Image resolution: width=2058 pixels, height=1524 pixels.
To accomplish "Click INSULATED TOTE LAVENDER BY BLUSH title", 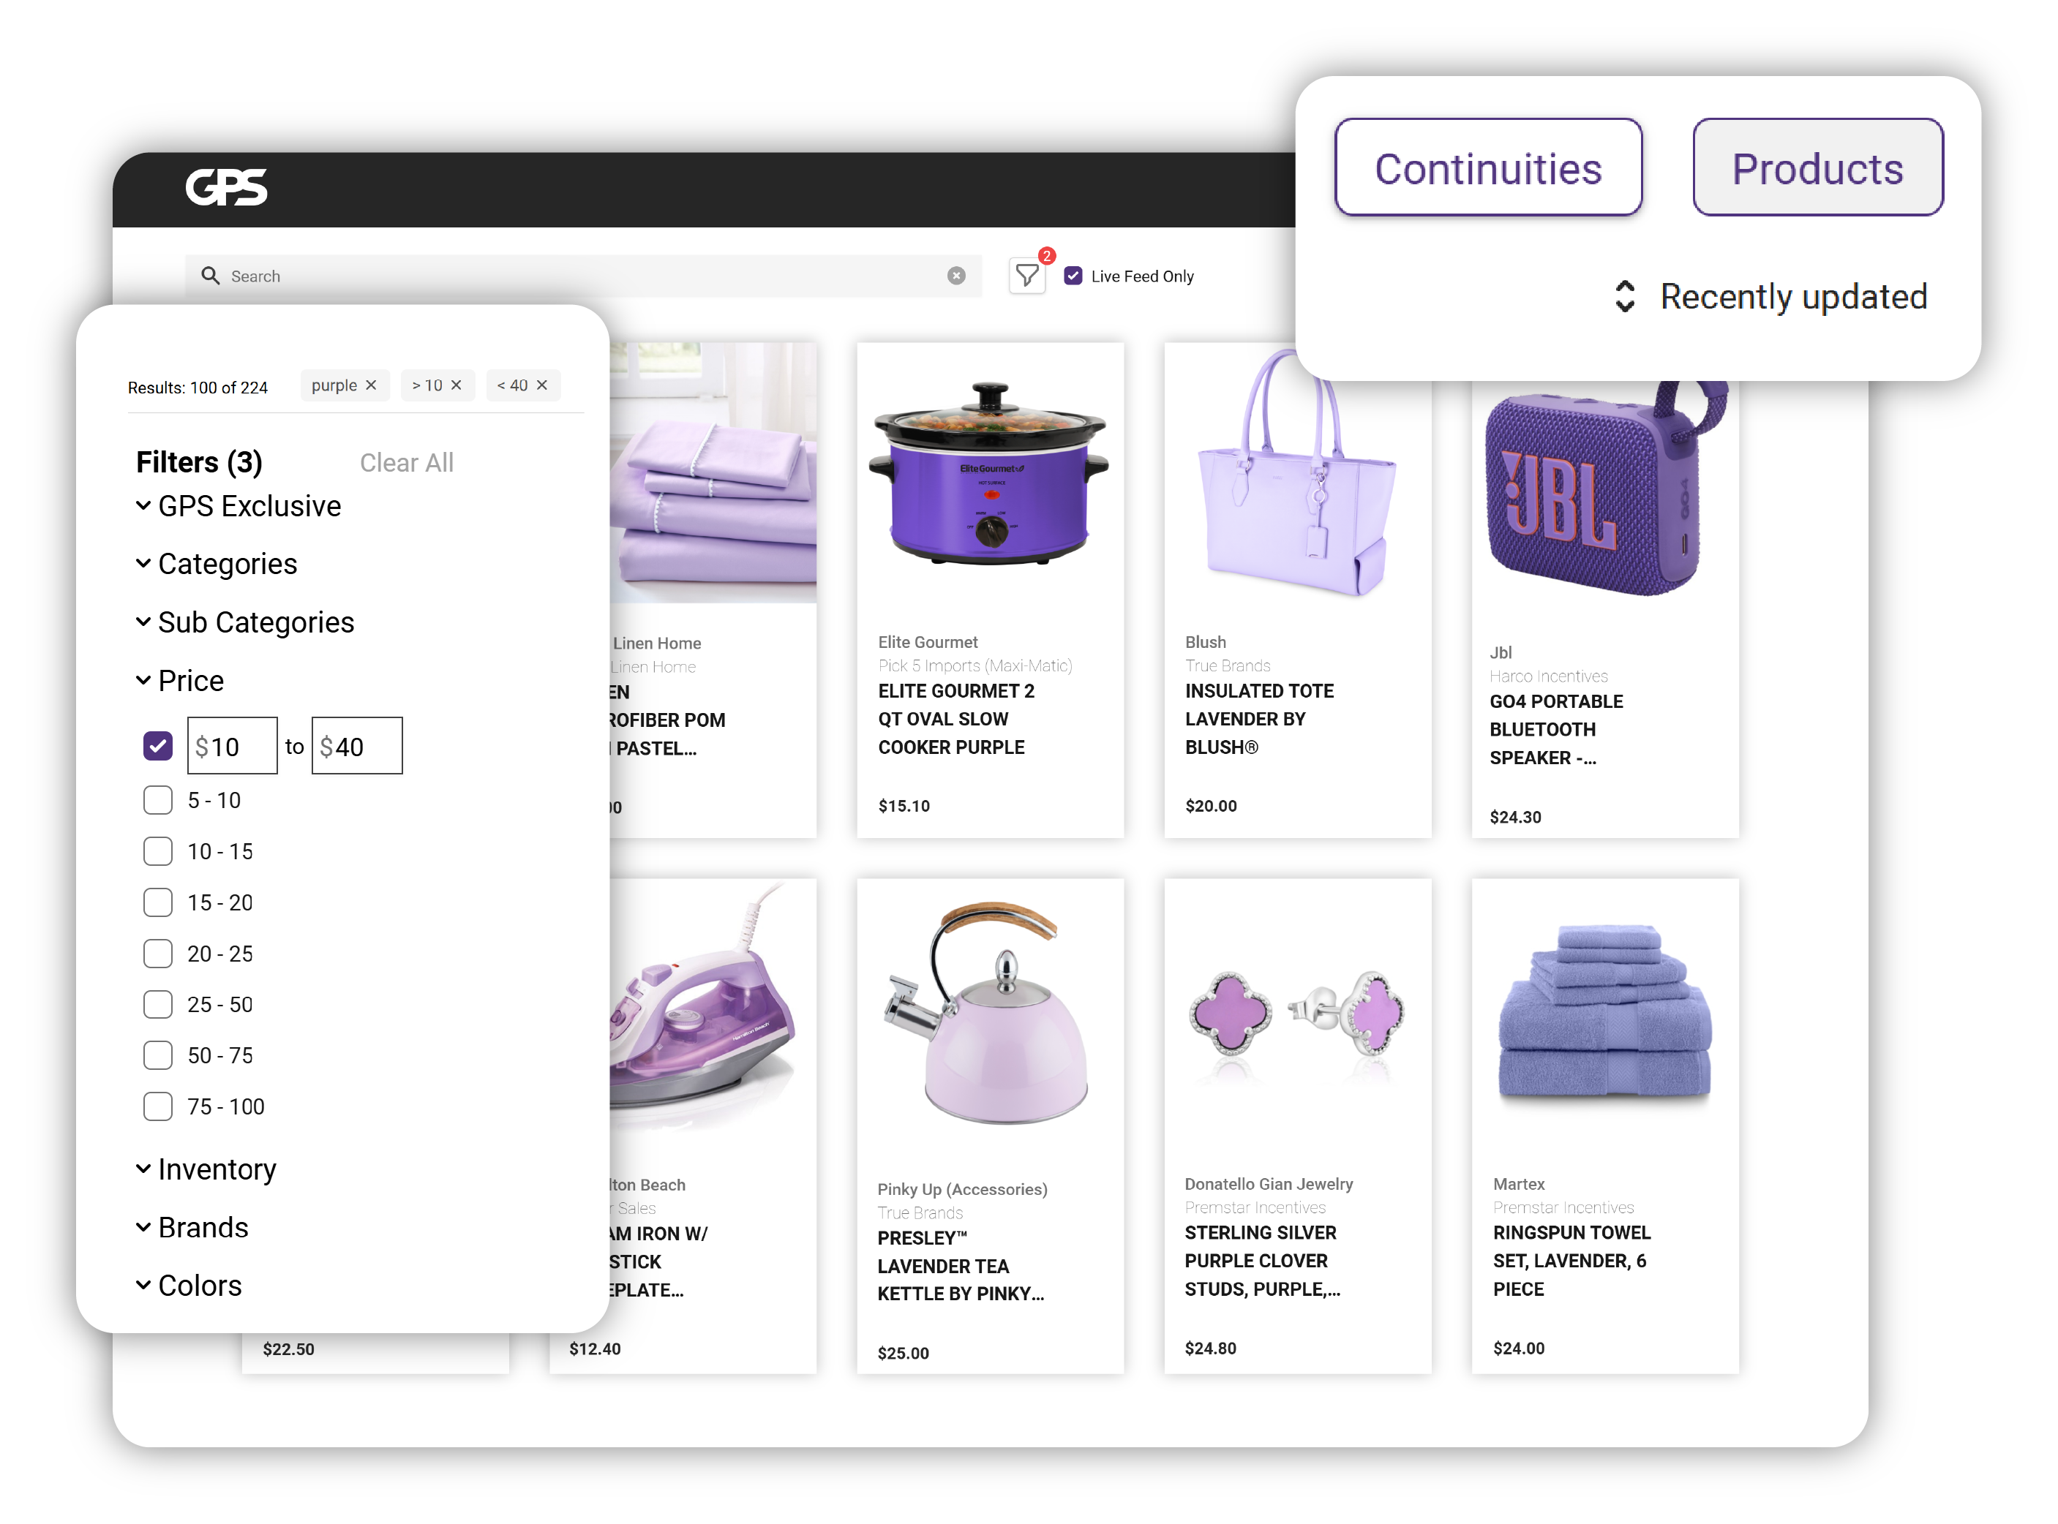I will click(x=1259, y=720).
